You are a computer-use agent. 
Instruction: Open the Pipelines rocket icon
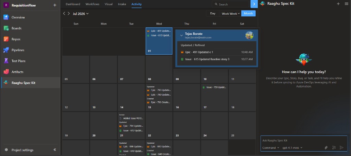click(x=6, y=50)
